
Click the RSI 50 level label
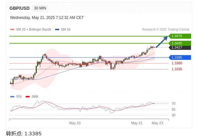173,109
